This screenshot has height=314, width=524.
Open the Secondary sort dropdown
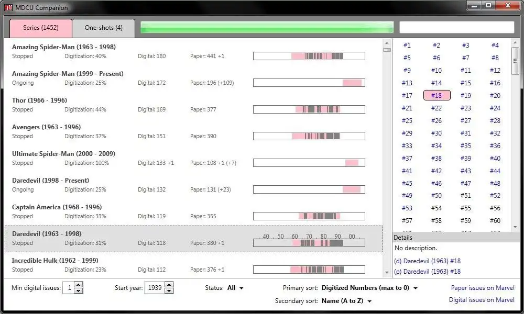346,300
